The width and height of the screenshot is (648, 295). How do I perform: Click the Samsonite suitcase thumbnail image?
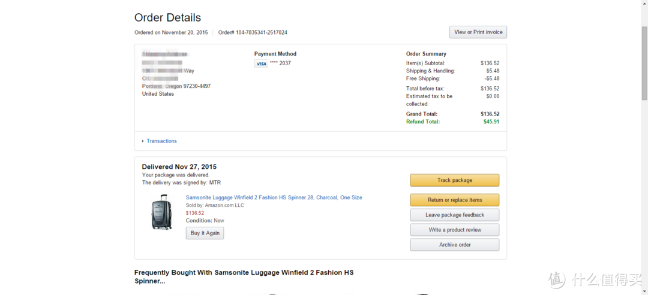tap(160, 212)
